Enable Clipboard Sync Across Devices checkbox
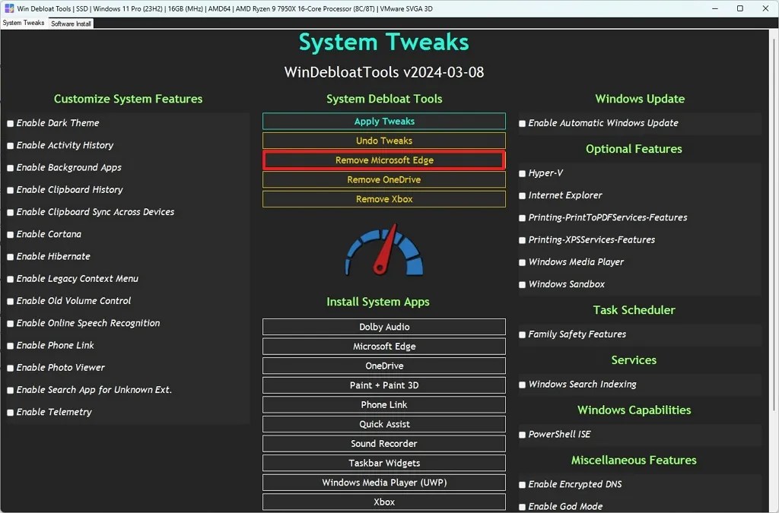 coord(11,212)
